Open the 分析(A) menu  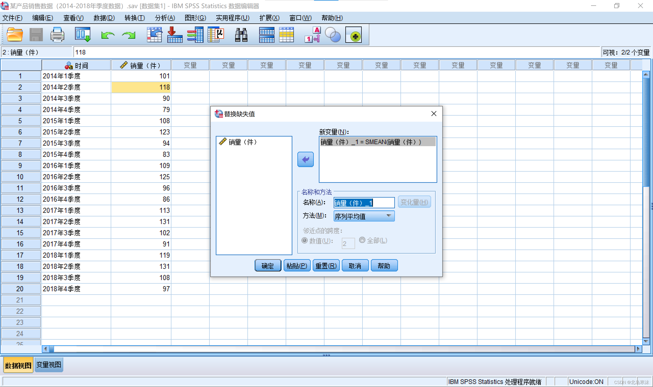pos(165,18)
